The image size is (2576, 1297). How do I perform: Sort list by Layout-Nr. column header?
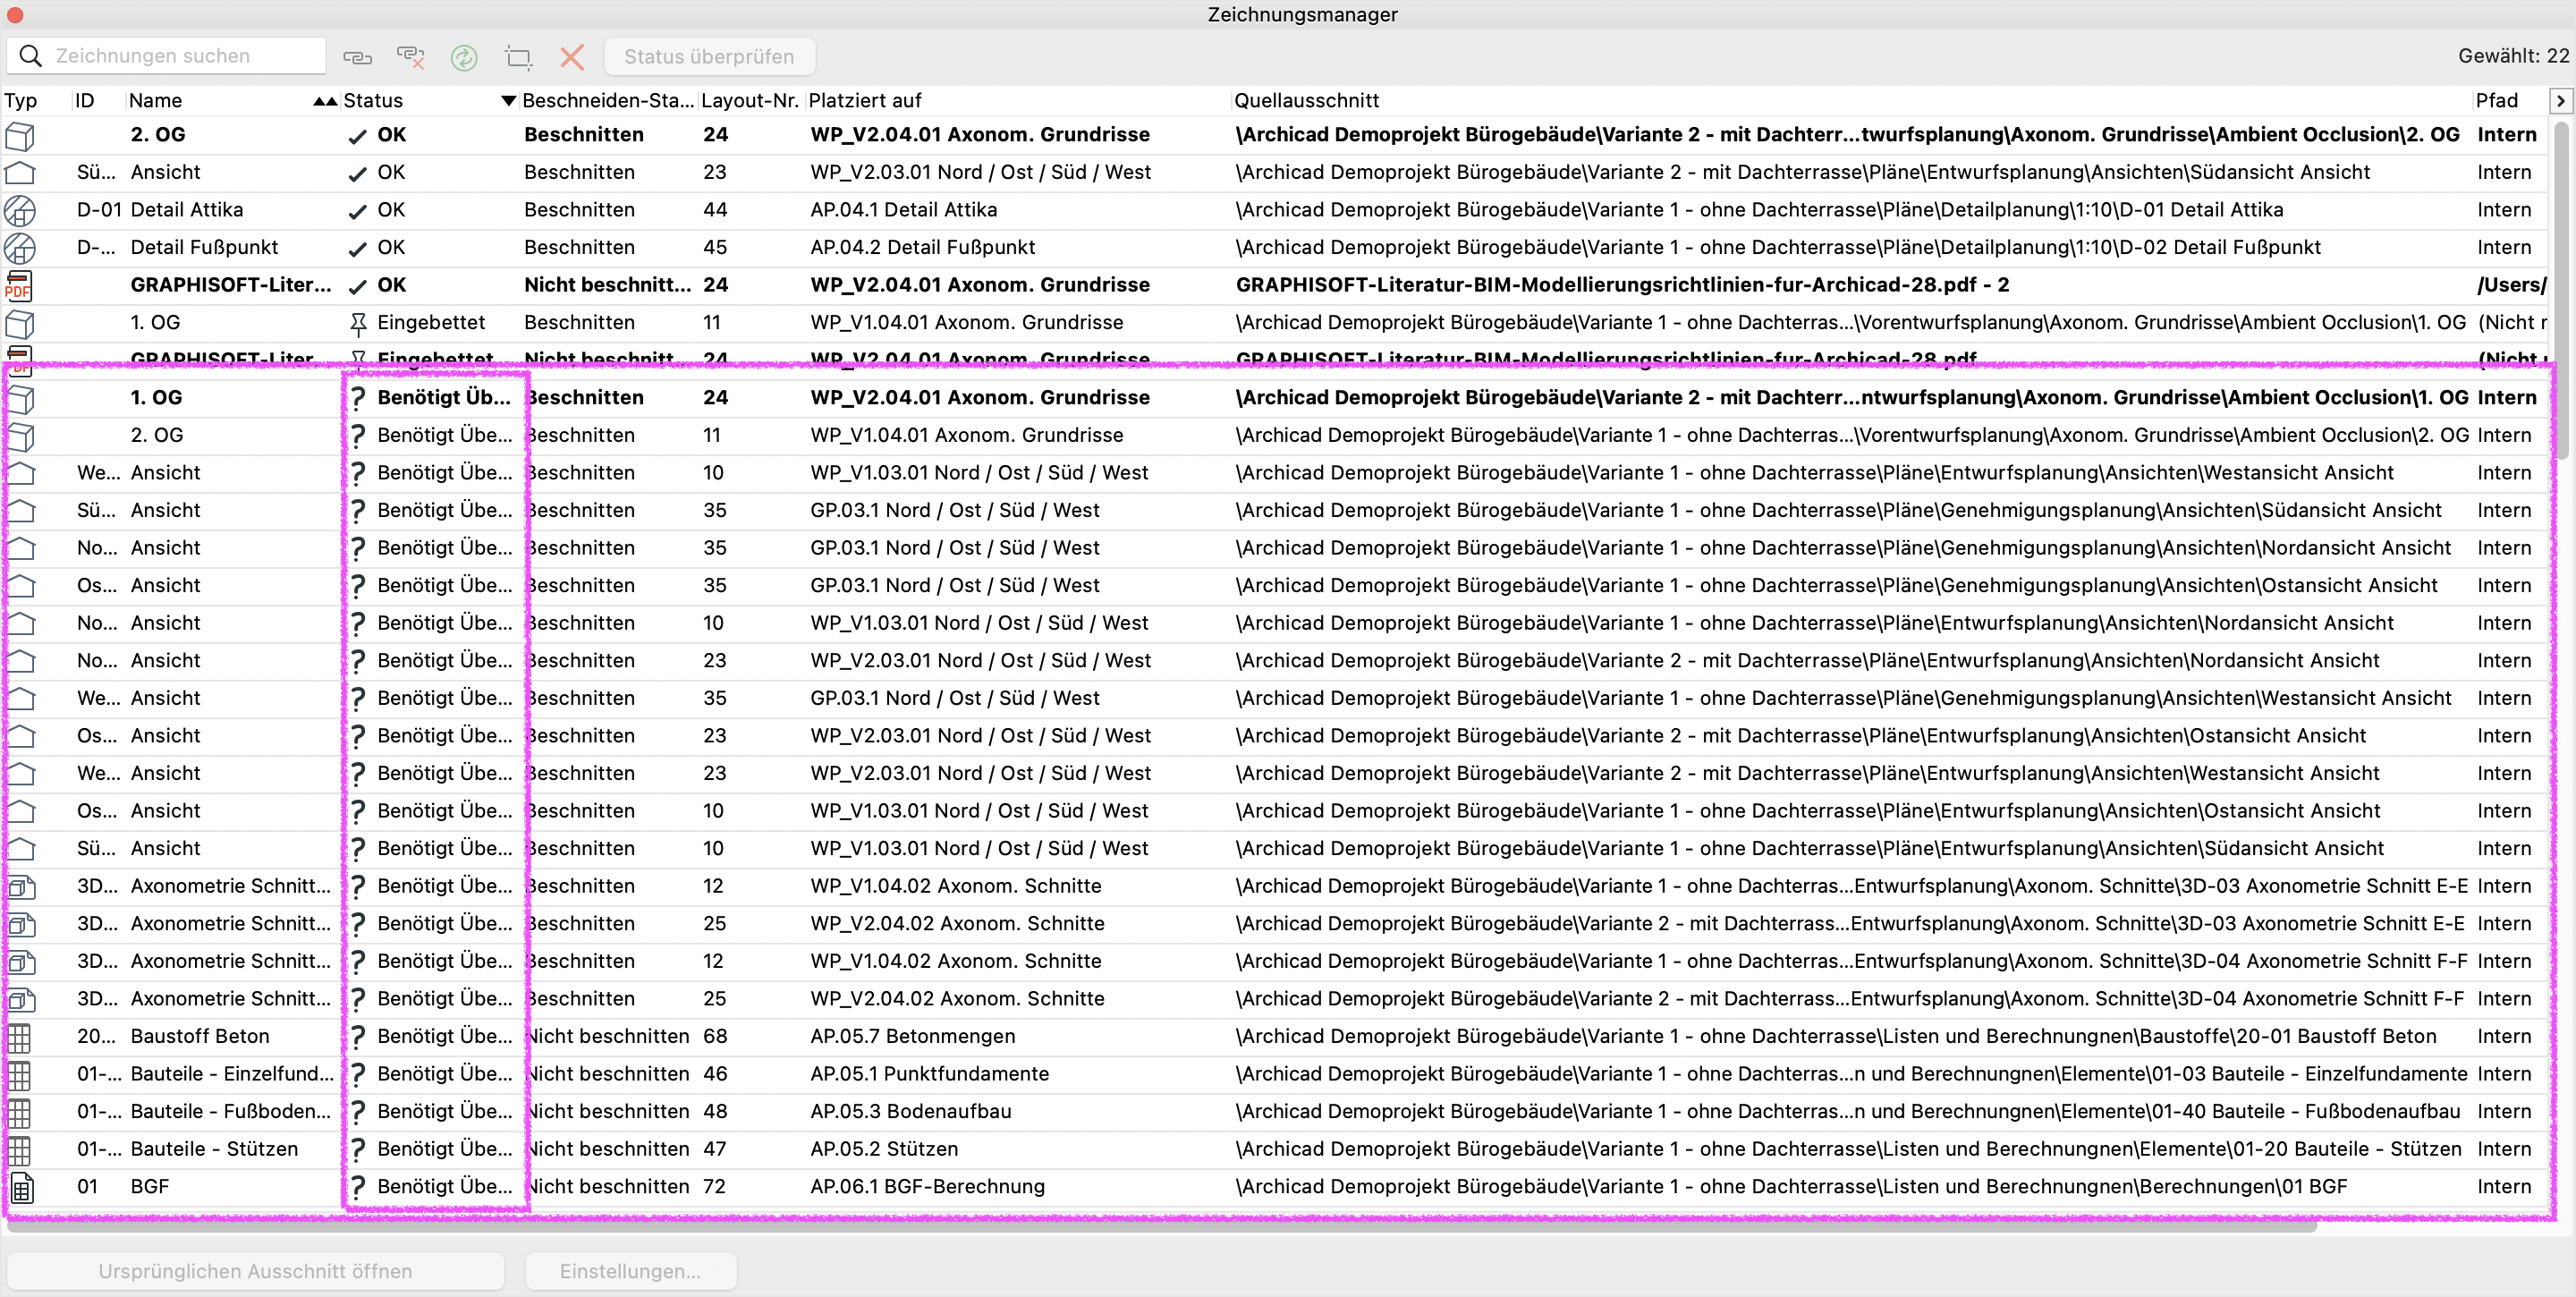pyautogui.click(x=749, y=100)
